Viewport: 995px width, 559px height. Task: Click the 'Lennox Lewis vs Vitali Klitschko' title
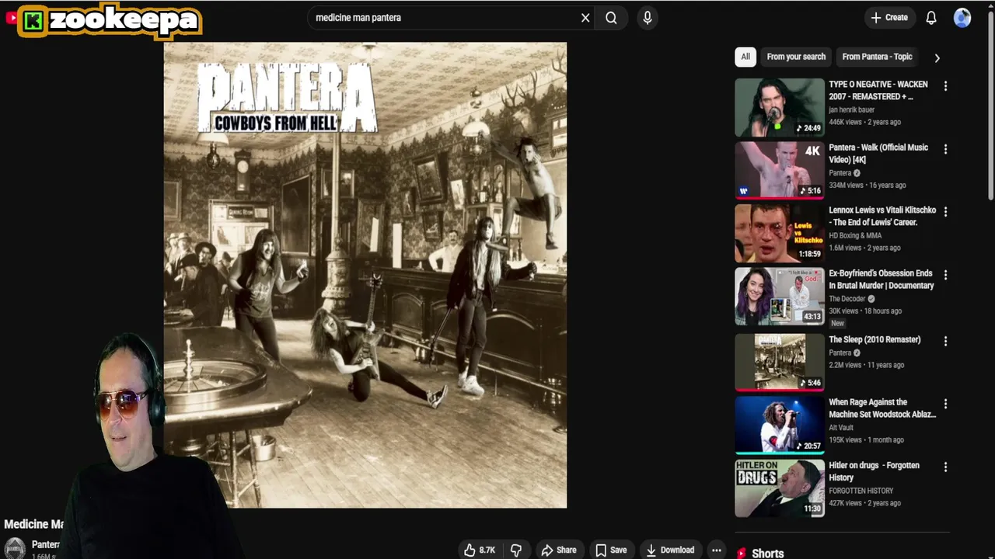(x=882, y=216)
